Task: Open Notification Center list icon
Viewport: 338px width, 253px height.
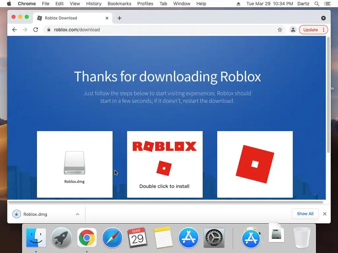Action: point(327,4)
